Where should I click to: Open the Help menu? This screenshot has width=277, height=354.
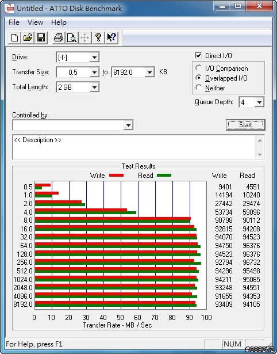coord(59,22)
